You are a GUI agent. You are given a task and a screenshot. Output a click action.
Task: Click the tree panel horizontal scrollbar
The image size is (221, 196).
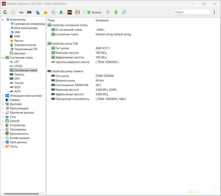pyautogui.click(x=22, y=194)
